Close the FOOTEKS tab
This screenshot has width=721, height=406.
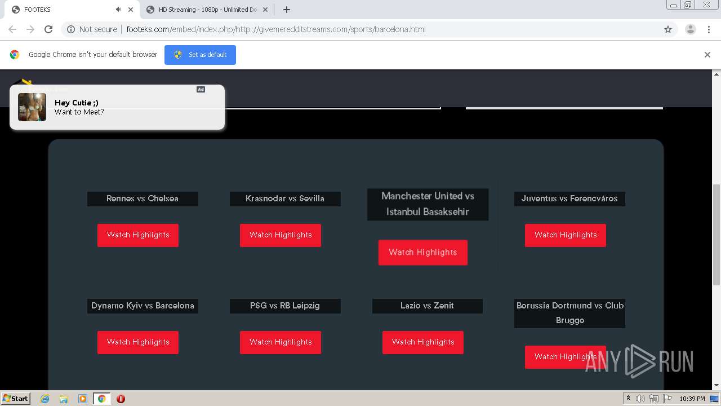pyautogui.click(x=131, y=10)
